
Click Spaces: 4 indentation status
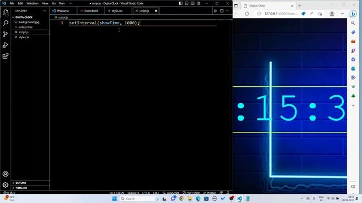coord(133,193)
